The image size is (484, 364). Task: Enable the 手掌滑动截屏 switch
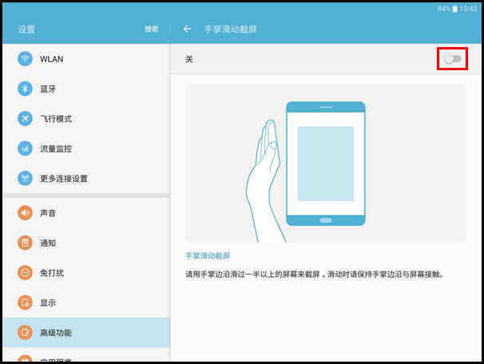tap(452, 58)
